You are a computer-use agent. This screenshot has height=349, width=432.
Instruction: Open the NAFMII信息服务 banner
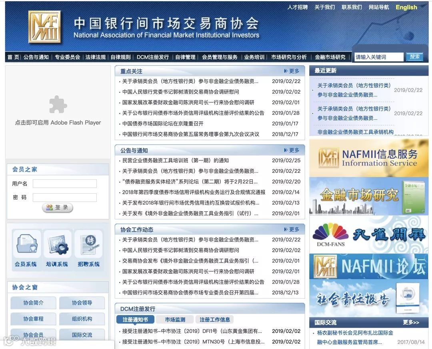point(369,158)
